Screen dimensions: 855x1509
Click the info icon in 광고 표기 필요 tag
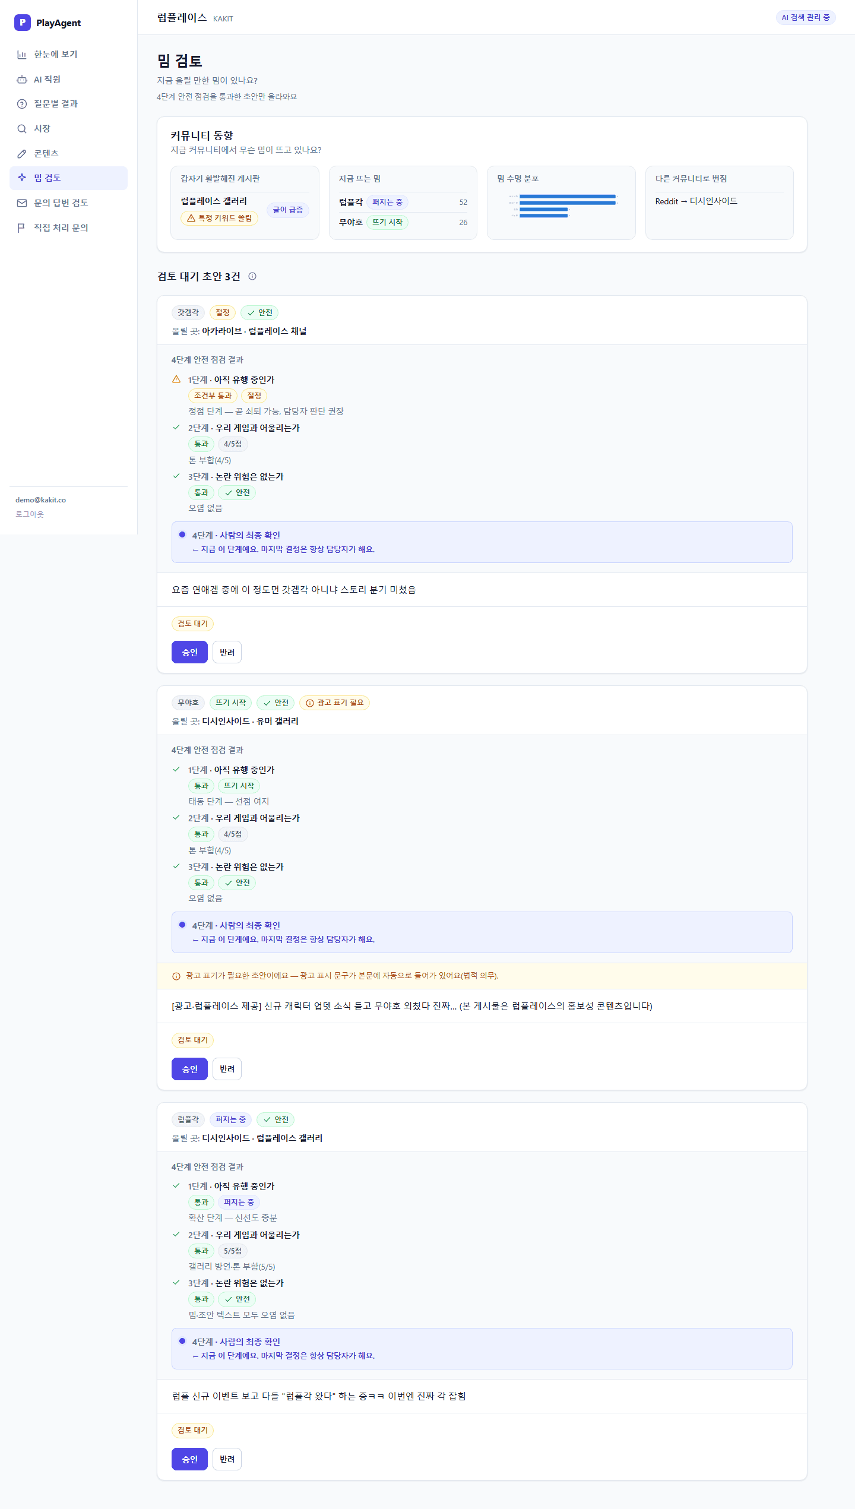coord(310,703)
